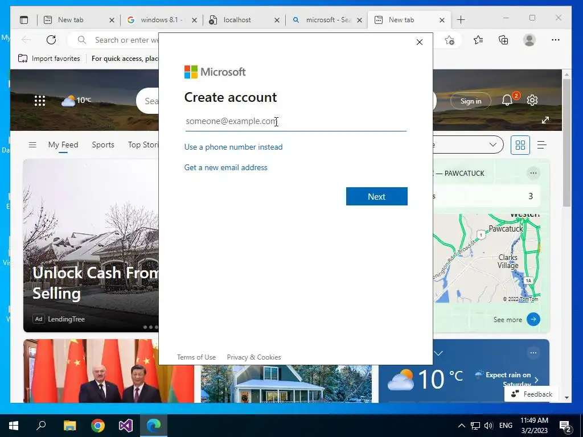Switch to first New tab
The height and width of the screenshot is (437, 583).
(79, 20)
